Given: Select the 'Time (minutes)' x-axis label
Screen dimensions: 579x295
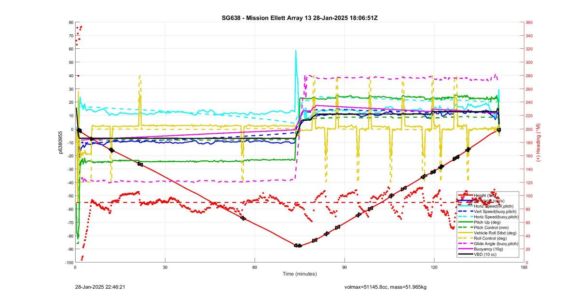Looking at the screenshot, I should pos(299,274).
